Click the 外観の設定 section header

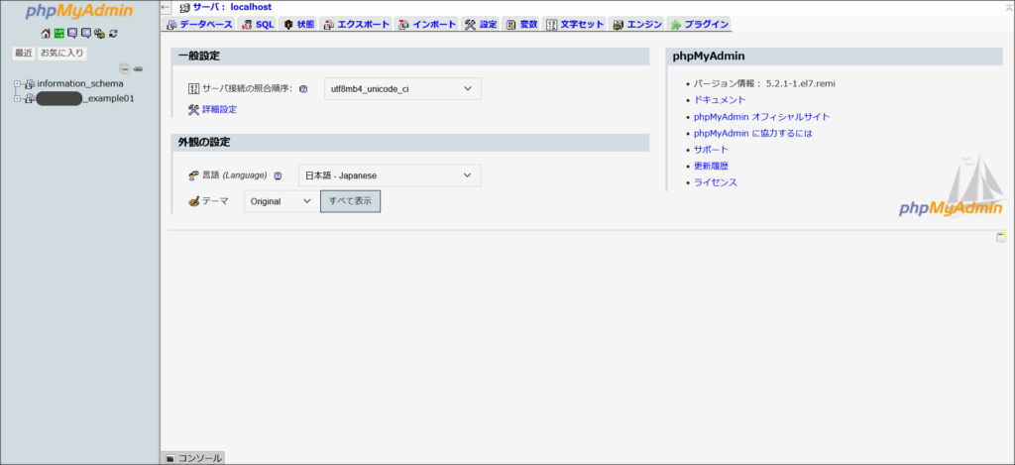pos(410,143)
